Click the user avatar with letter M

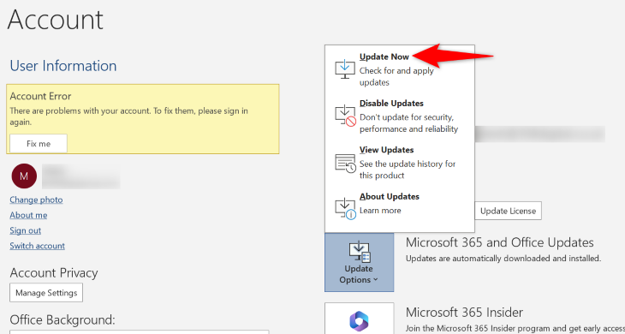24,176
